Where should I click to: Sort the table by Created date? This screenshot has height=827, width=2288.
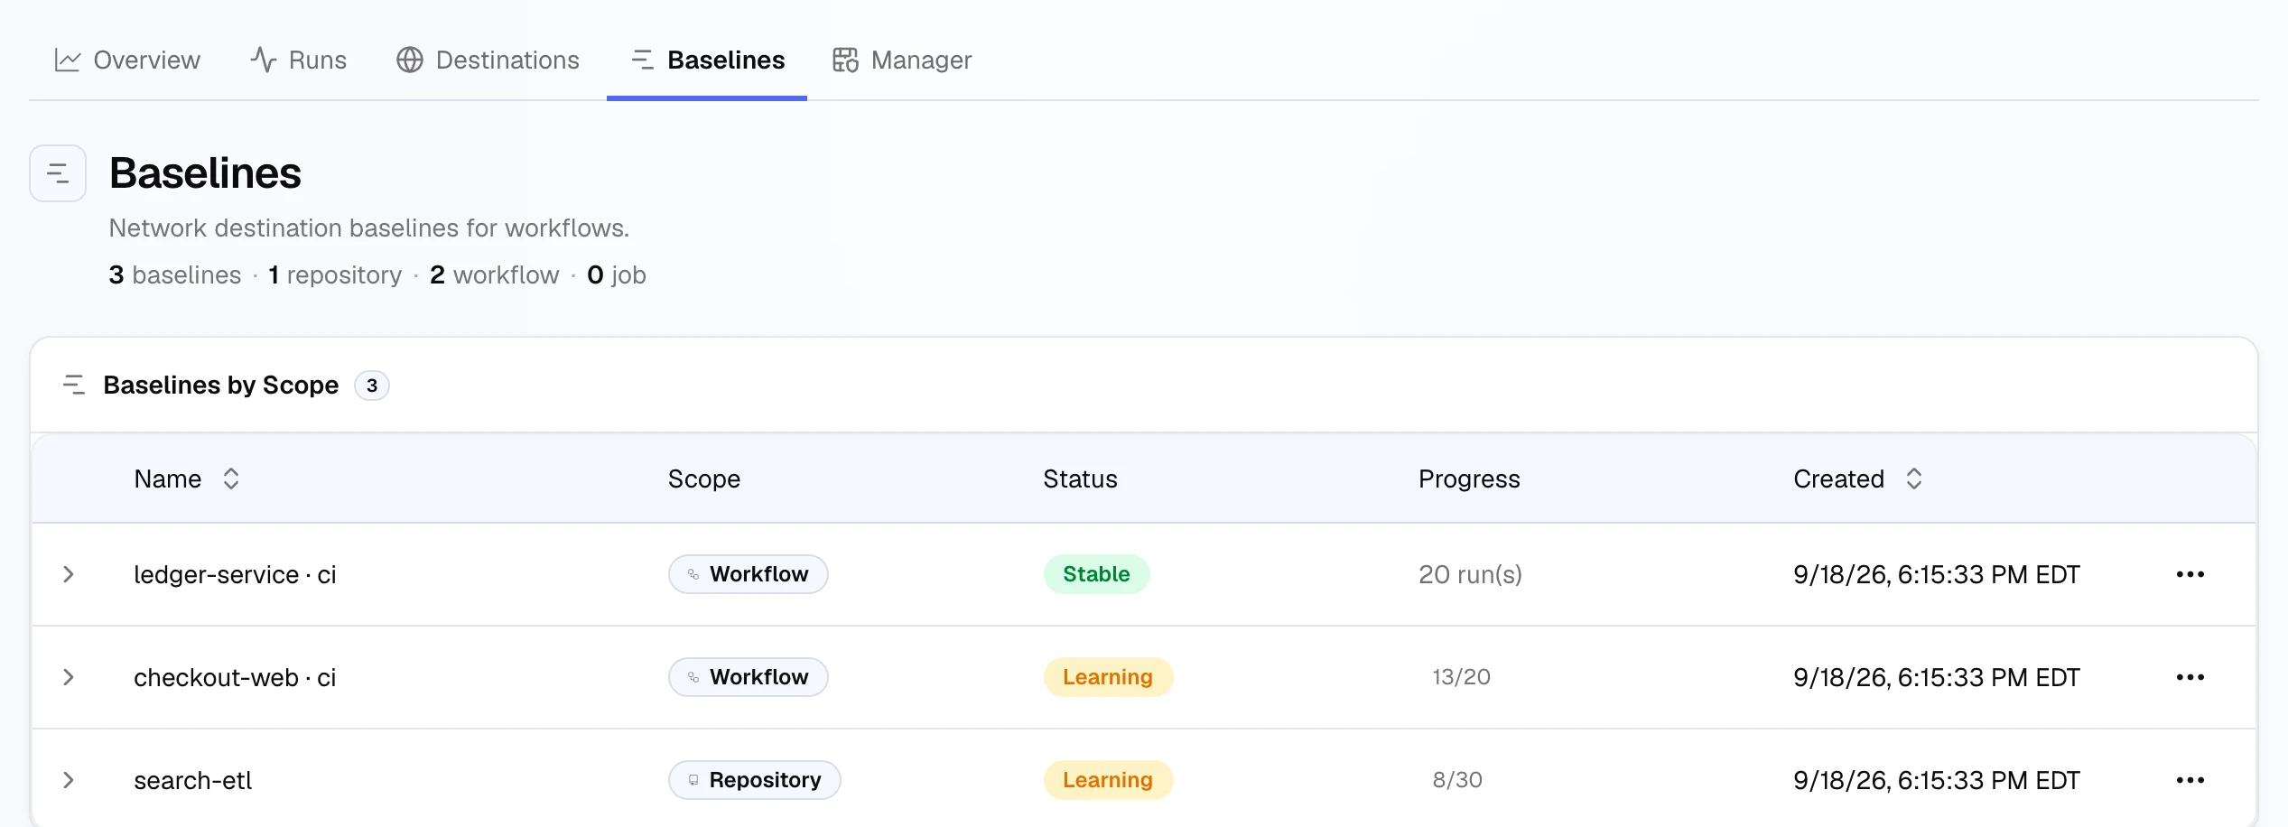1858,479
